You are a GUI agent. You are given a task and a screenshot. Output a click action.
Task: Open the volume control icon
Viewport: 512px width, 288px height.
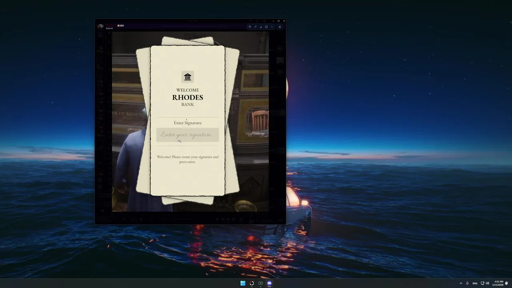pyautogui.click(x=487, y=283)
